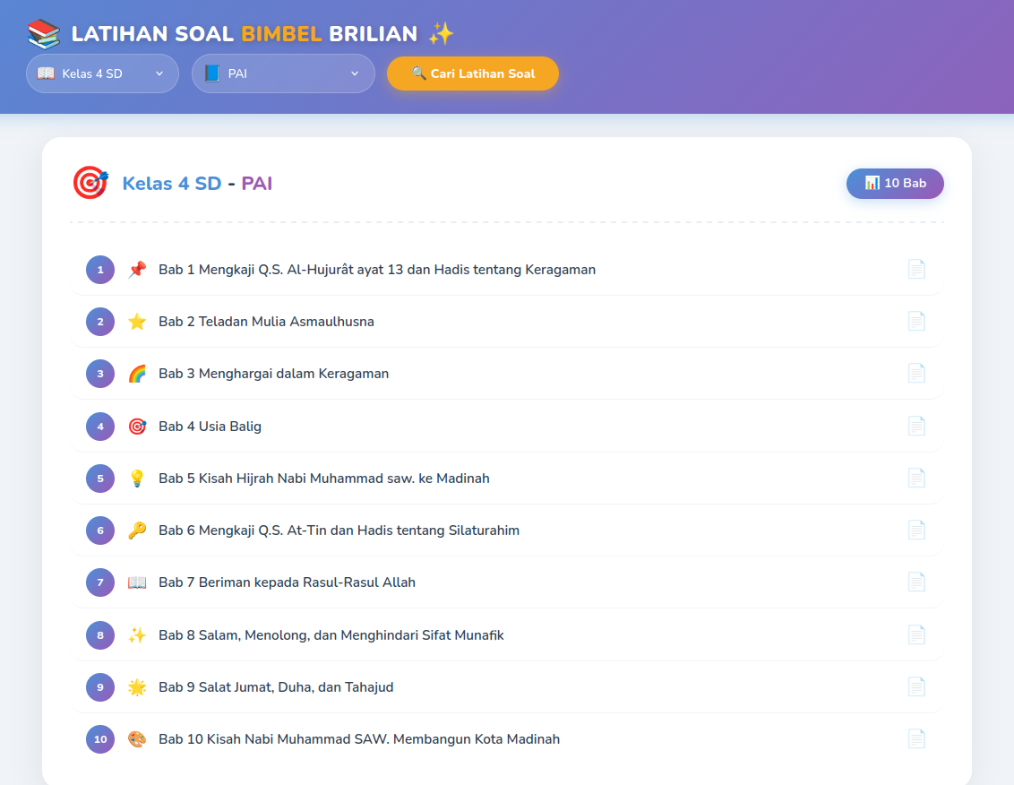Click the blue book icon in PAI dropdown
The image size is (1014, 785).
[x=212, y=73]
